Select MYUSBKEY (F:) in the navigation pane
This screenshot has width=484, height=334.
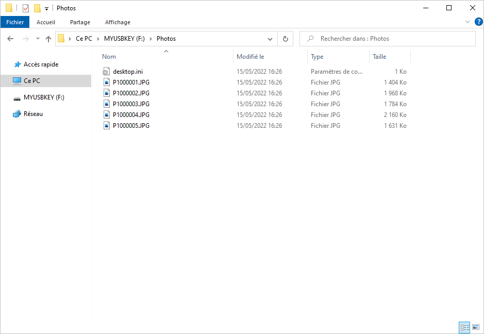(44, 97)
